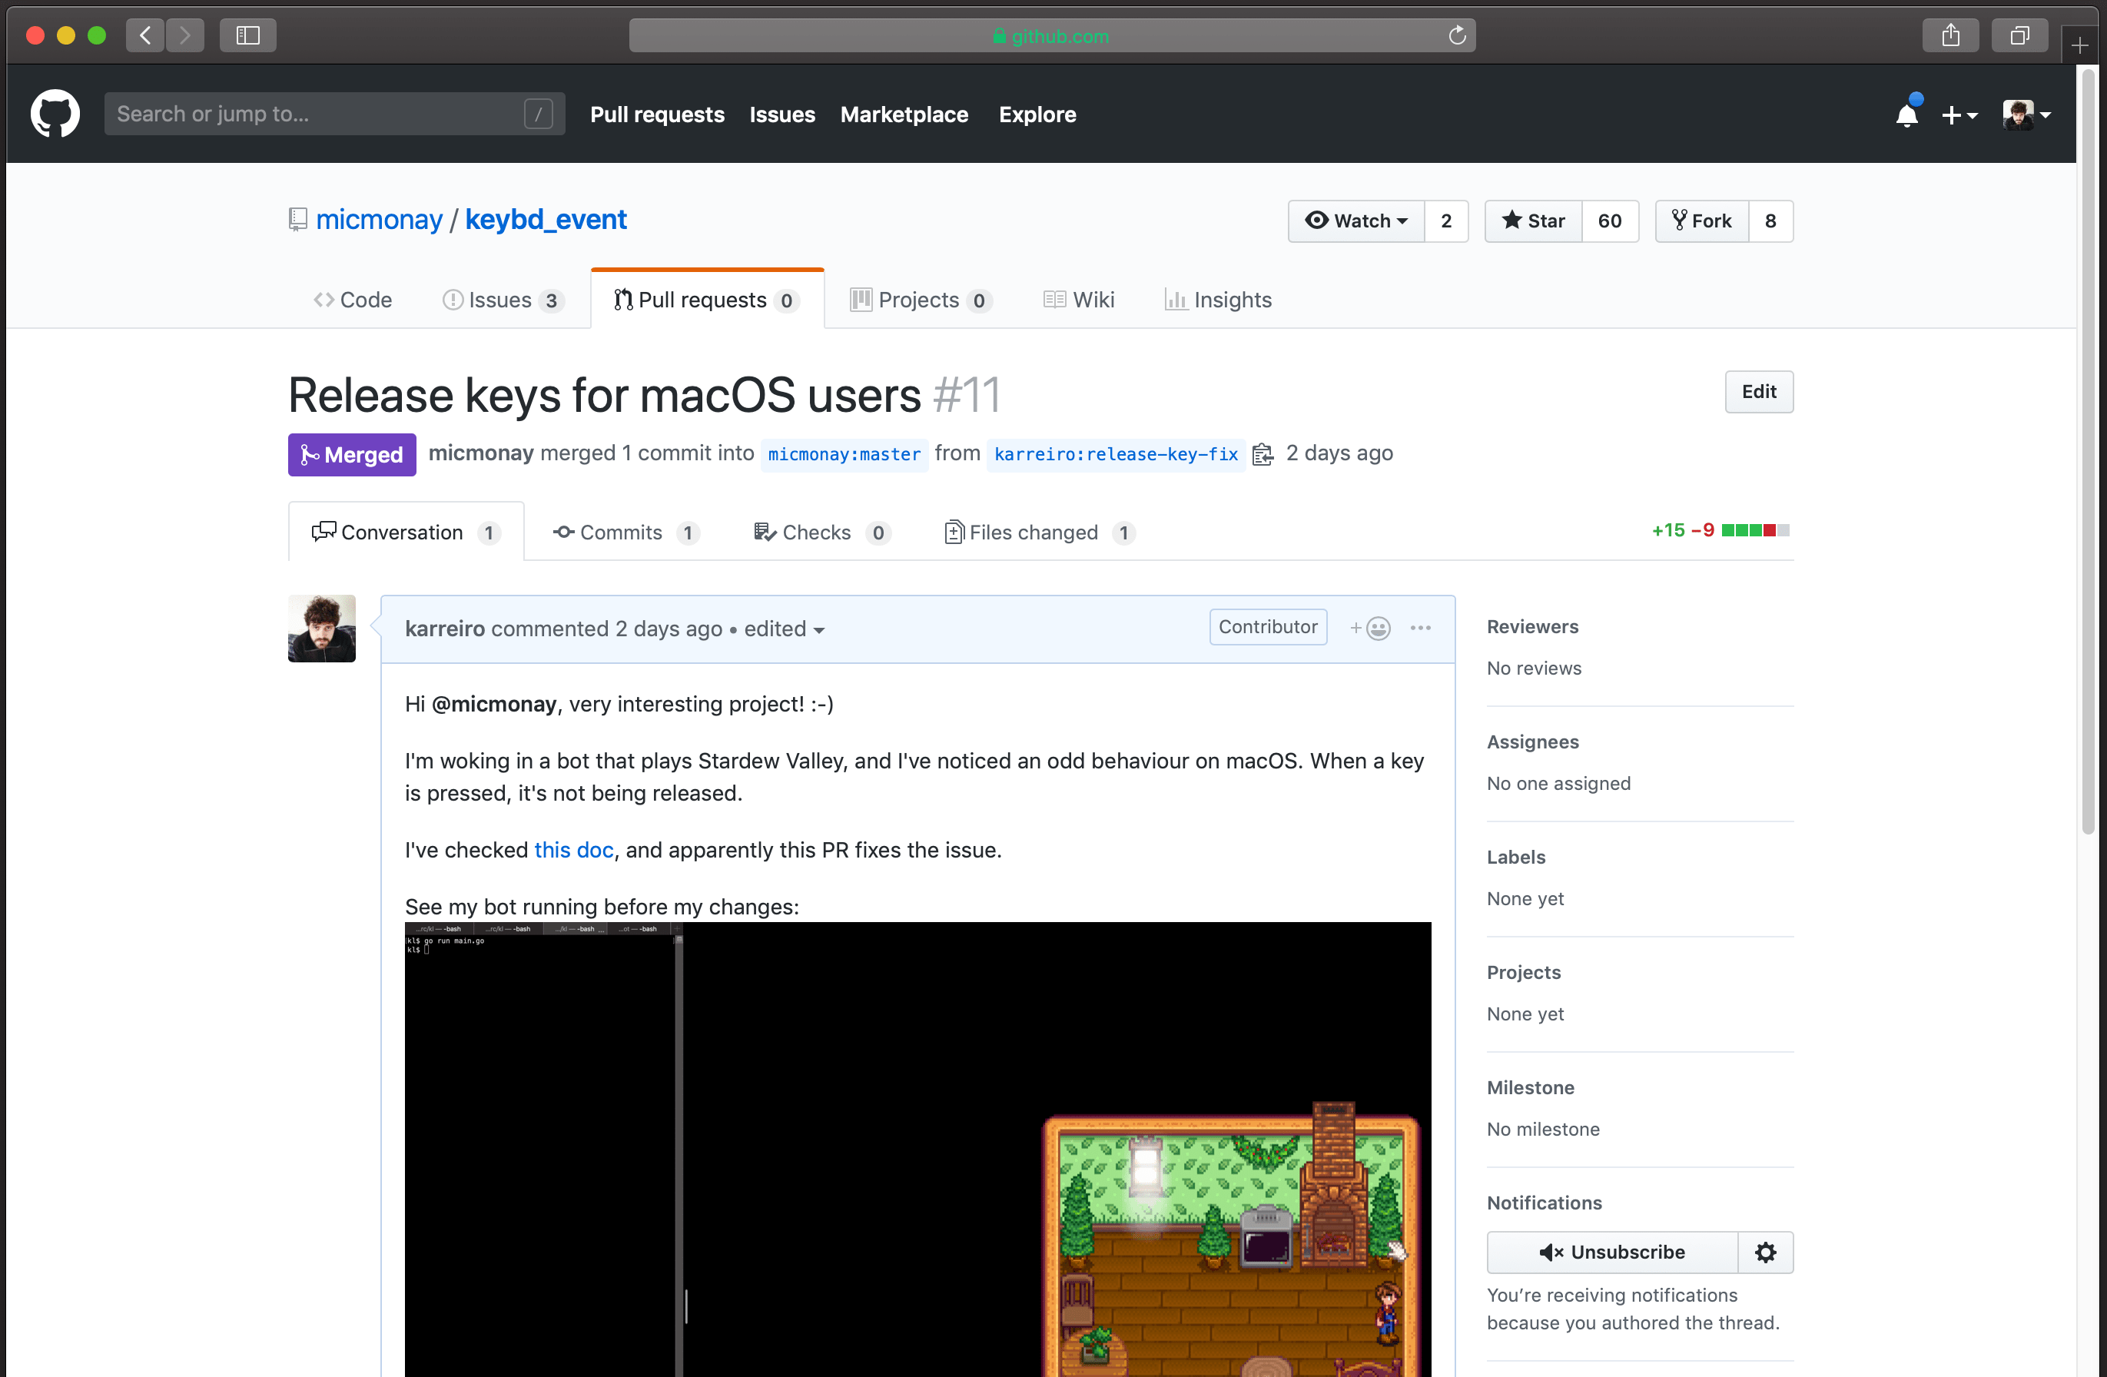Toggle the Safari sidebar button
The height and width of the screenshot is (1377, 2107).
coord(248,35)
